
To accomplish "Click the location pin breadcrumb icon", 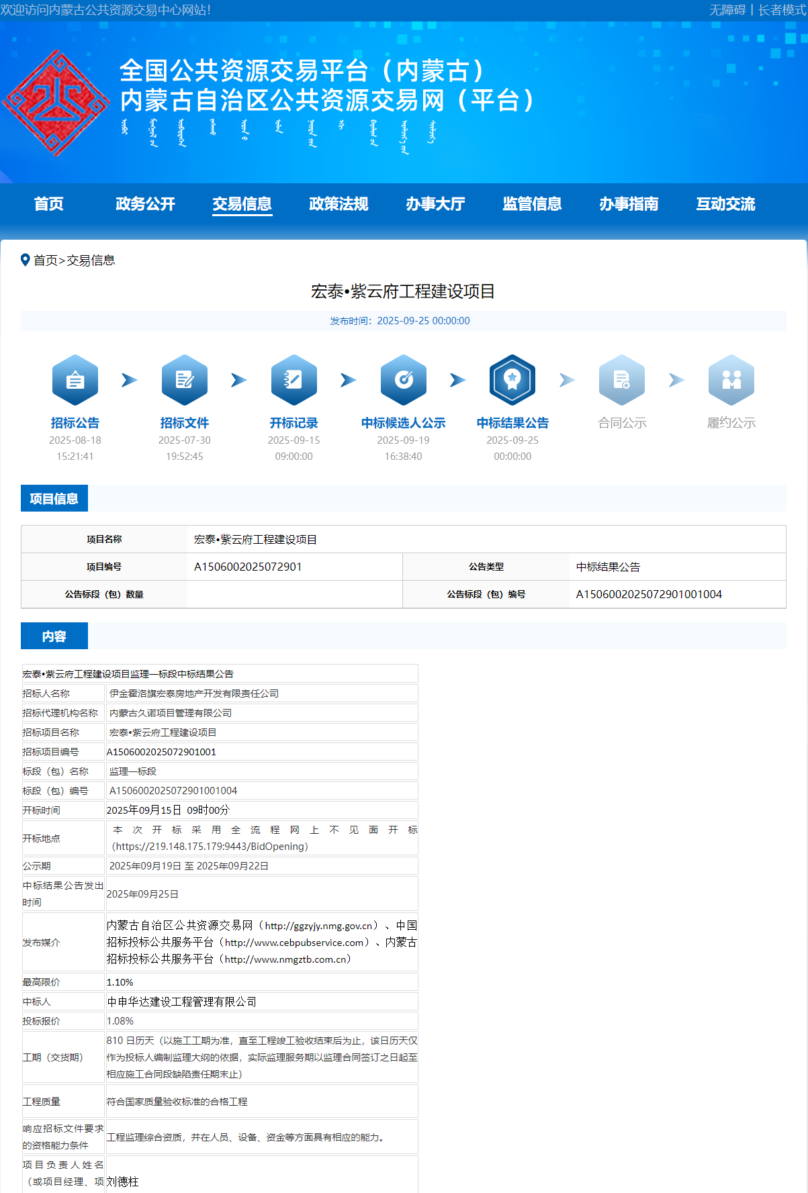I will [26, 260].
